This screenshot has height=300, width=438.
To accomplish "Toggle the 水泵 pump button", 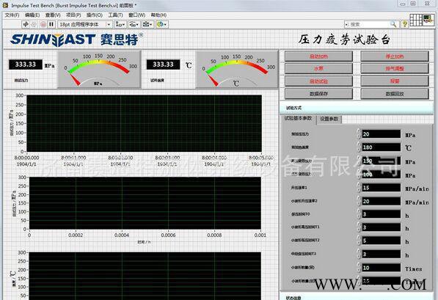I will click(x=318, y=68).
